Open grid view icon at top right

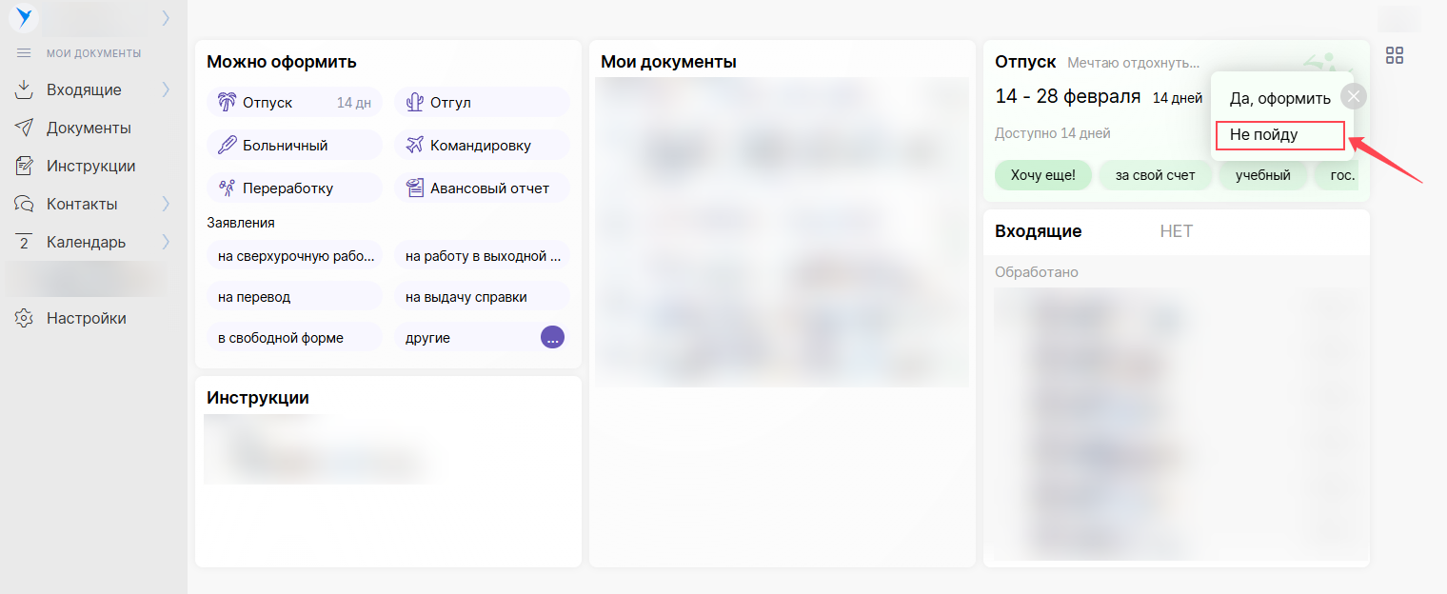click(x=1395, y=55)
